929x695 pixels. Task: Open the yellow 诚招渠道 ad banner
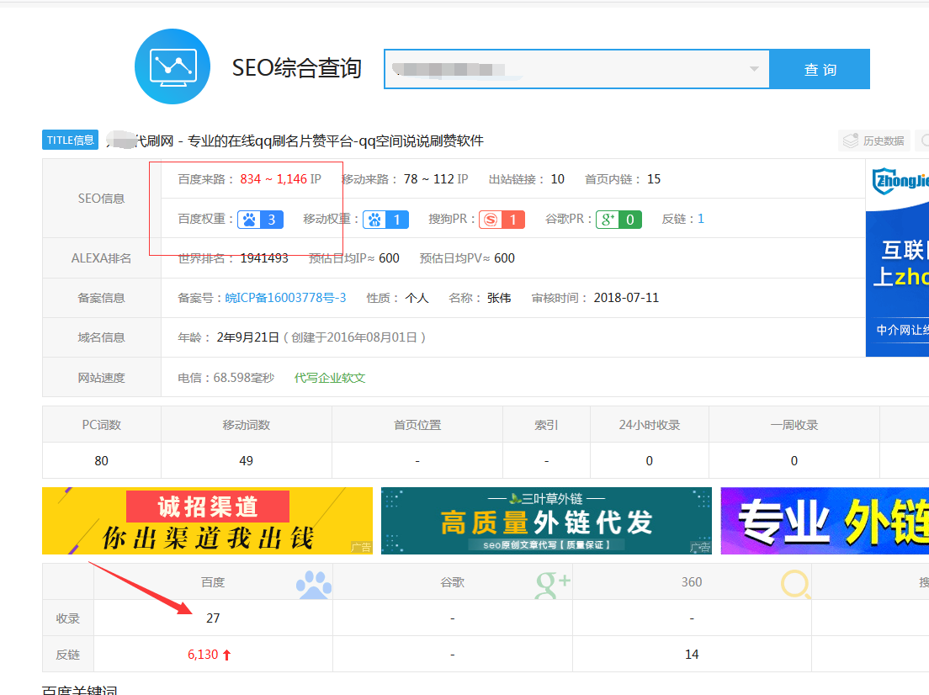(207, 521)
